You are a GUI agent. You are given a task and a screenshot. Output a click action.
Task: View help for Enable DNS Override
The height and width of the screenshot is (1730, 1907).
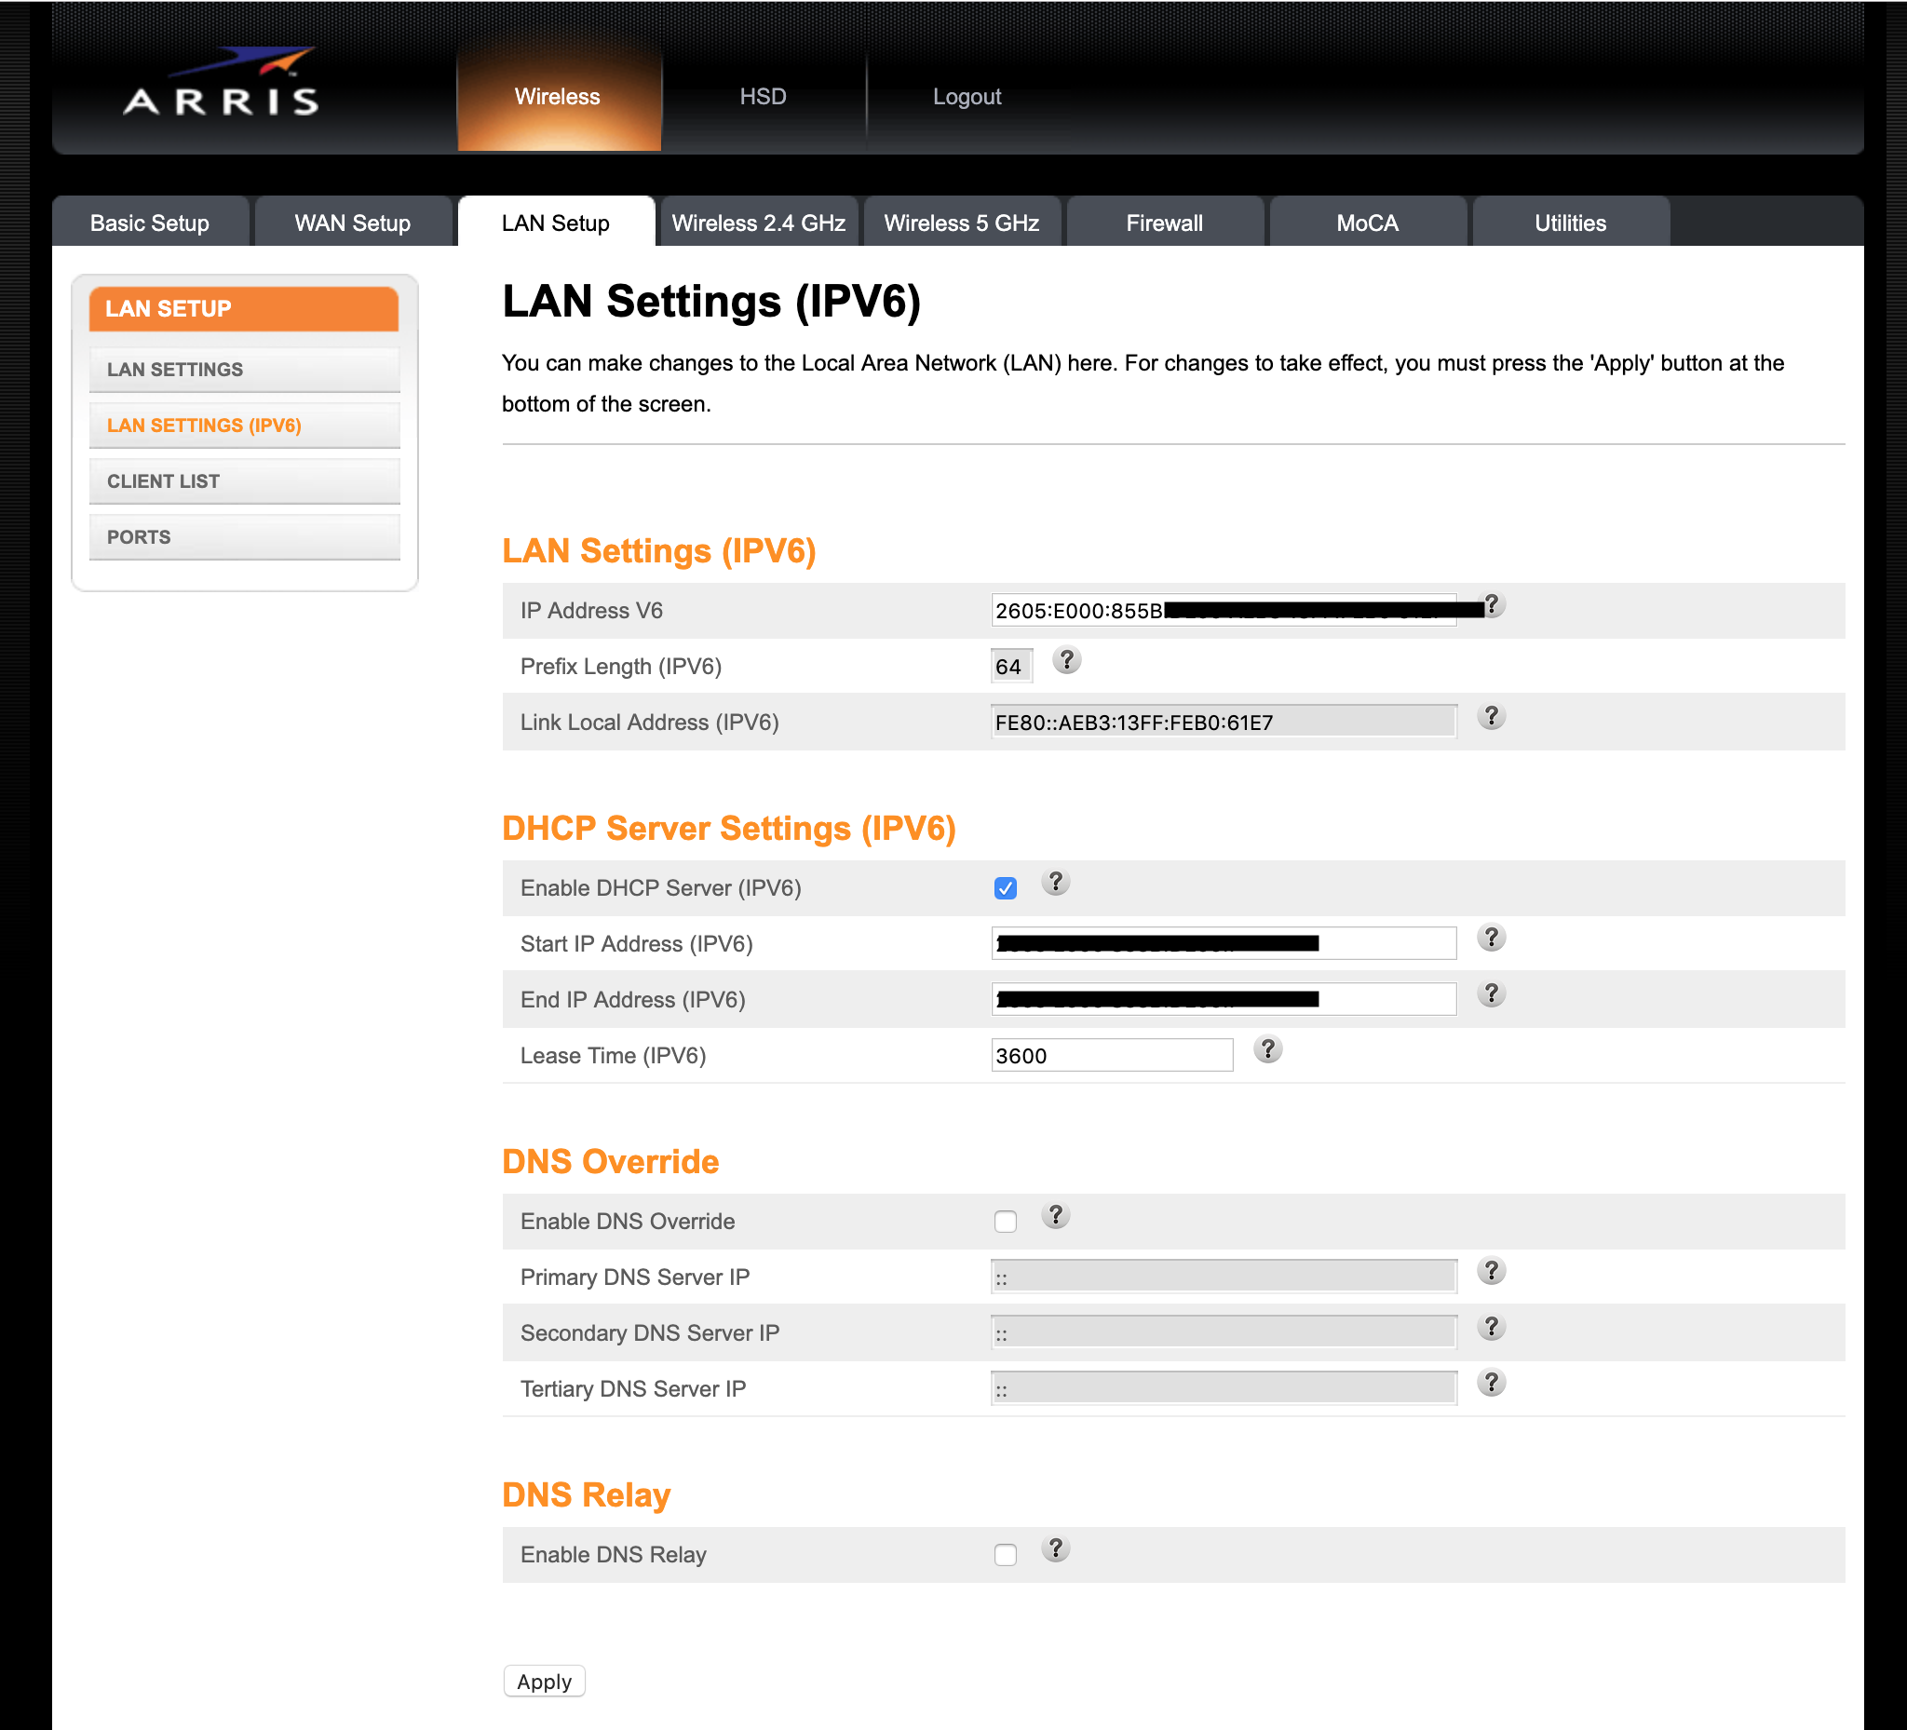1056,1215
